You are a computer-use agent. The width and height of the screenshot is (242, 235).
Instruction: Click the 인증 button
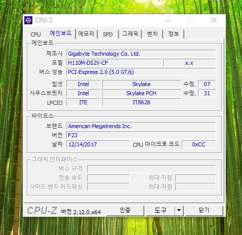[x=125, y=211]
